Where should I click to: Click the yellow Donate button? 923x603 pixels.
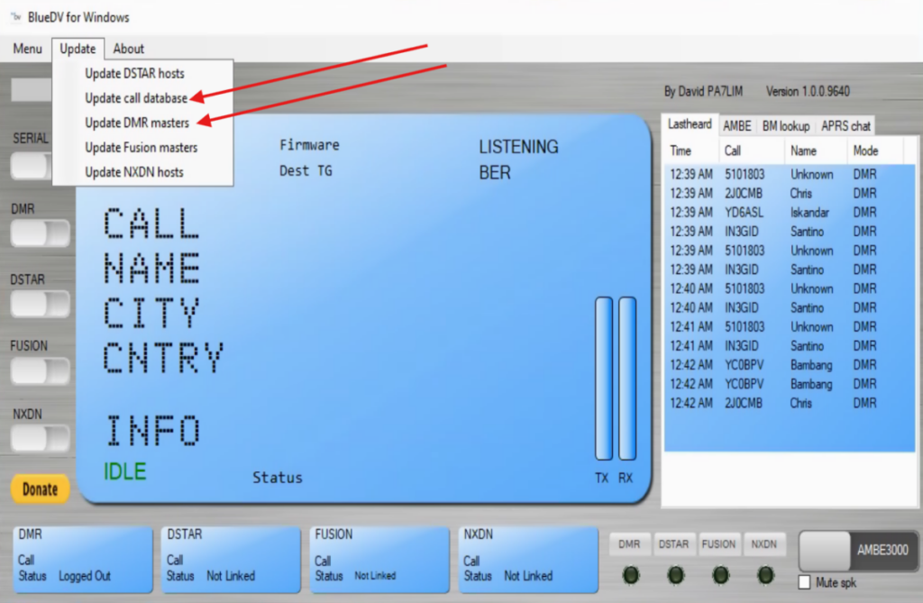40,489
